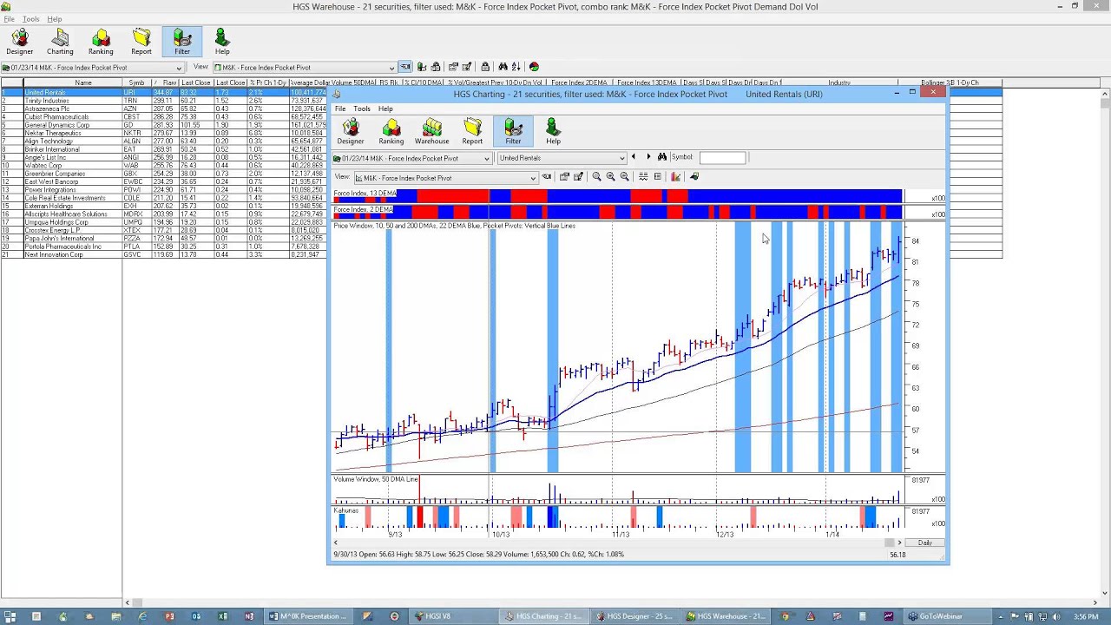Open File menu in HGS Charting
Screen dimensions: 1111x625
[340, 109]
